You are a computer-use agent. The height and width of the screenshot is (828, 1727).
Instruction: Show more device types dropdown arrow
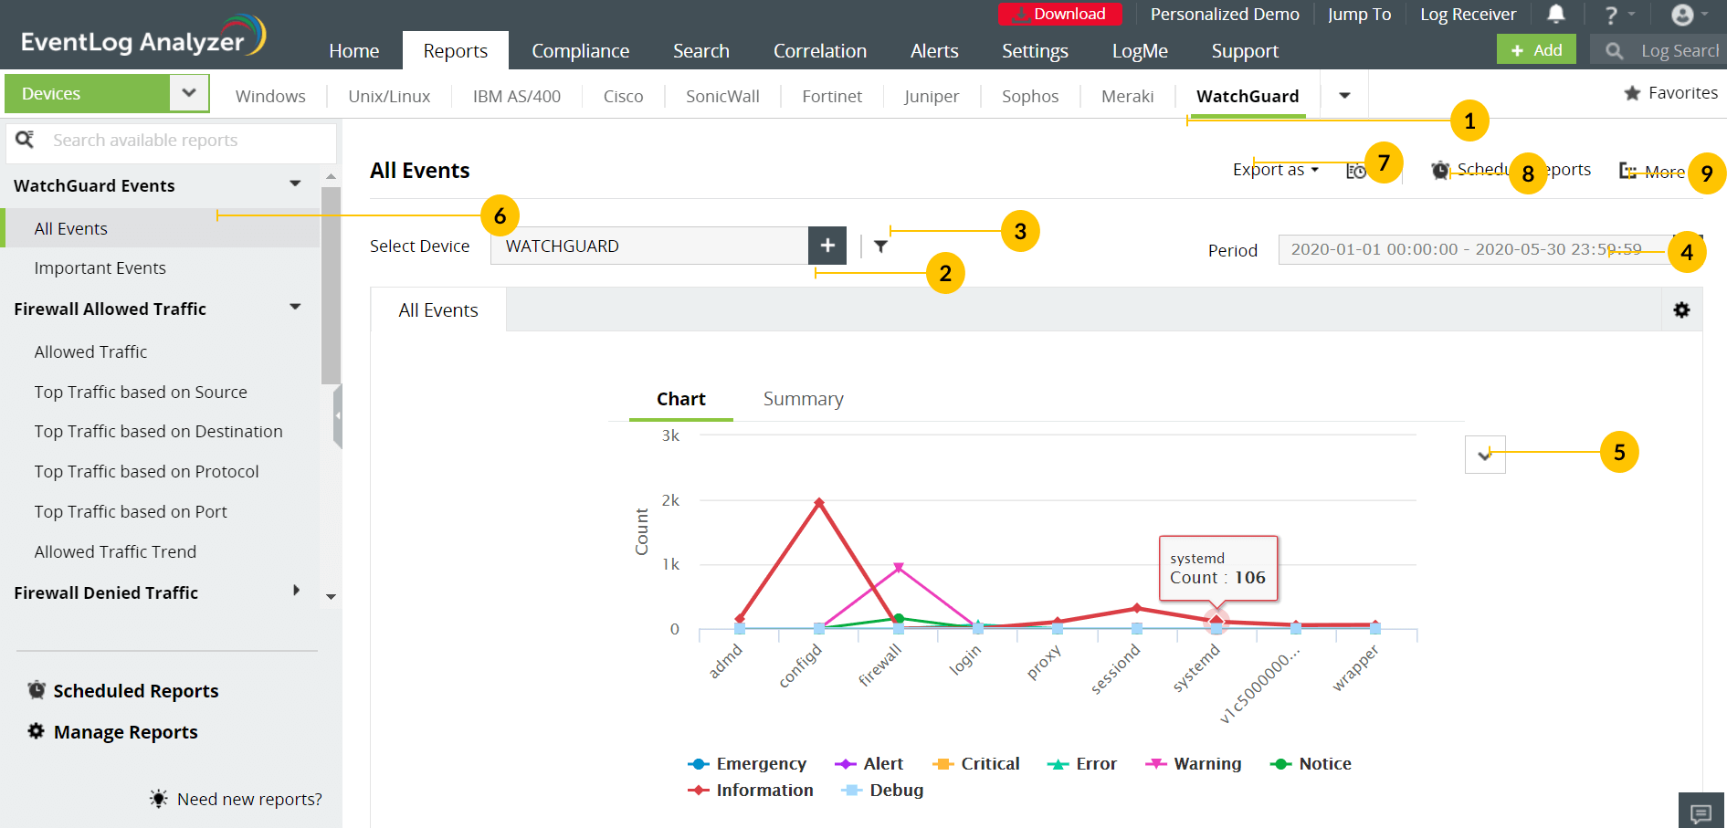click(x=1344, y=96)
